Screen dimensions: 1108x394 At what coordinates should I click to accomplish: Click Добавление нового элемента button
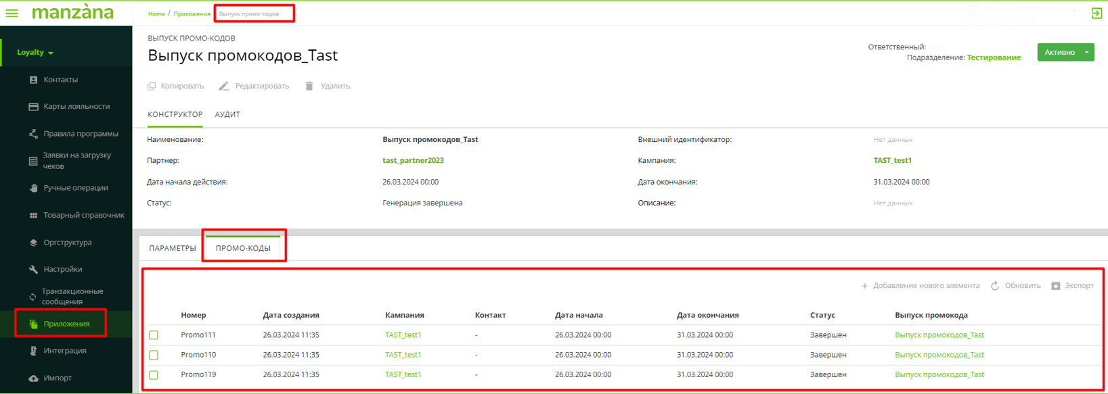[921, 286]
